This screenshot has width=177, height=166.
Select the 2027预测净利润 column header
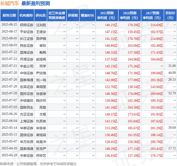pyautogui.click(x=152, y=15)
